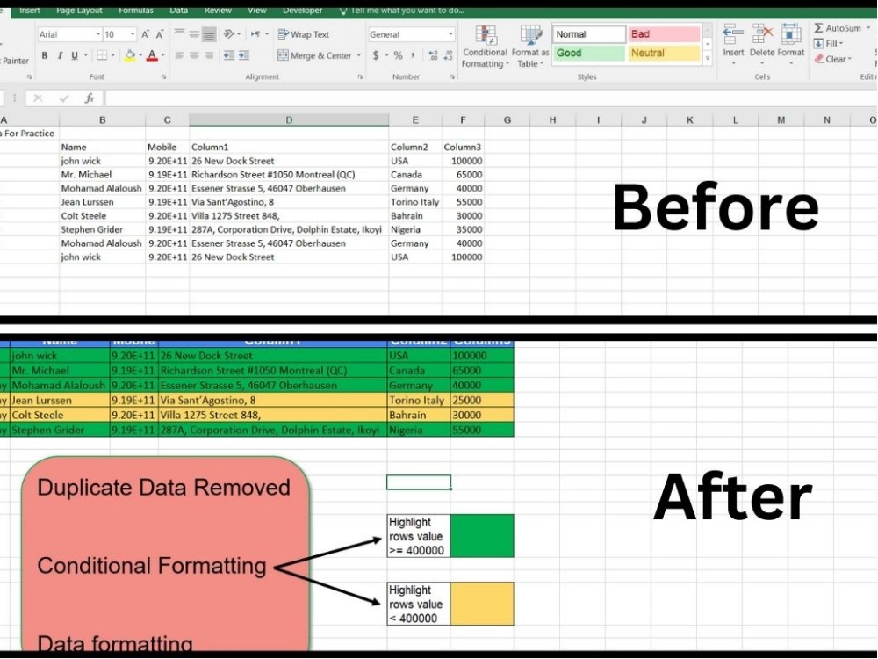
Task: Align text right in the cell
Action: click(209, 55)
